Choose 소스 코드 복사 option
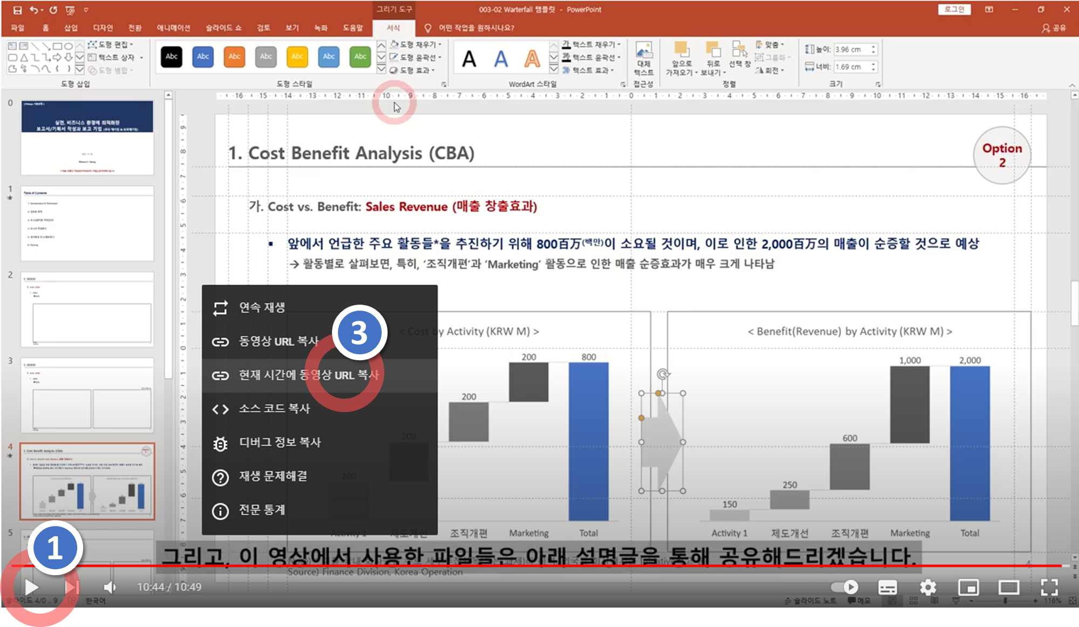Viewport: 1079px width, 627px height. [x=320, y=409]
